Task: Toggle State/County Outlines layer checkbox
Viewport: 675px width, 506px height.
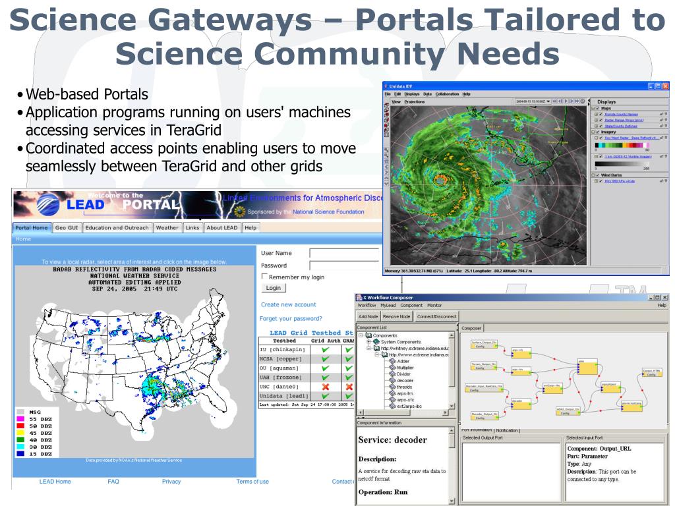Action: tap(601, 126)
